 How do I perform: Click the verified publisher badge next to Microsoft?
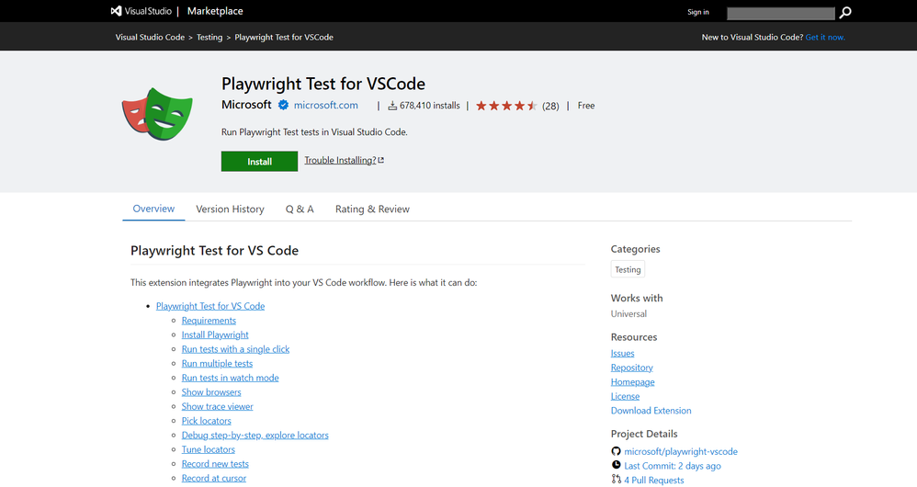283,106
